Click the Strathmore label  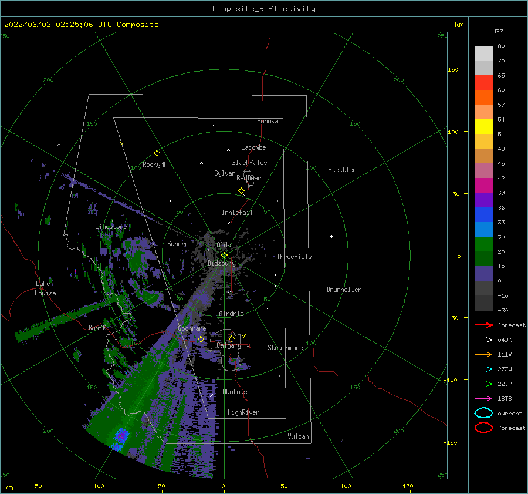click(285, 348)
